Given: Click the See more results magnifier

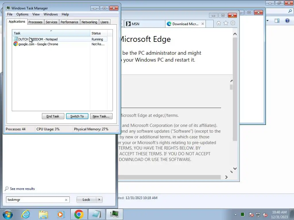Looking at the screenshot, I should 7,188.
